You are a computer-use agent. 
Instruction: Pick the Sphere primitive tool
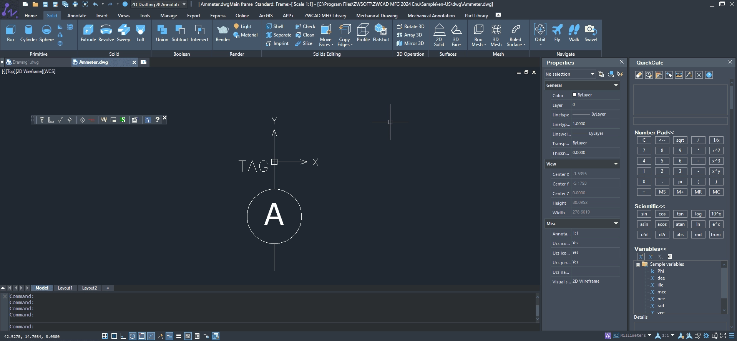click(46, 33)
